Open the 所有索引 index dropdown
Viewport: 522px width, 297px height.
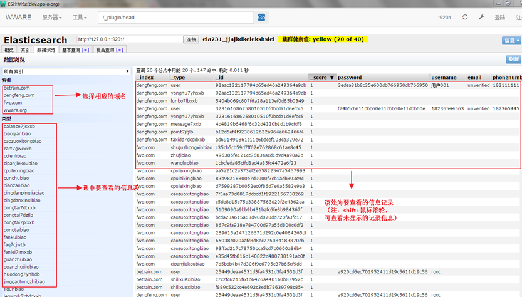coord(66,71)
